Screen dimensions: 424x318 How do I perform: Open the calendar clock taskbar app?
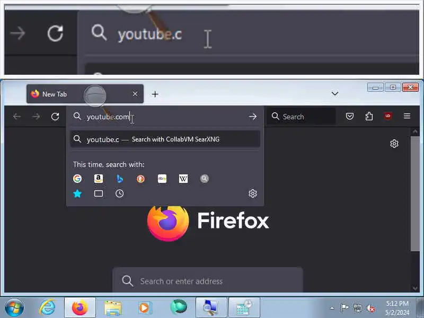244,307
